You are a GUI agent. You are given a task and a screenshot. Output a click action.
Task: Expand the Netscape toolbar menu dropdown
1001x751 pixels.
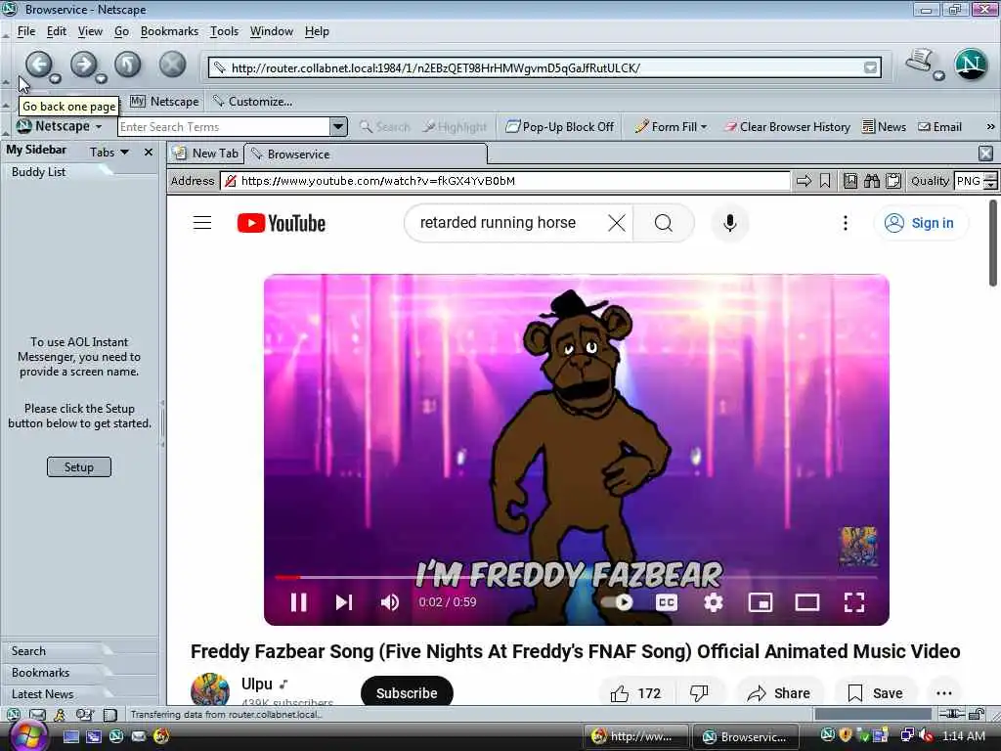tap(99, 126)
